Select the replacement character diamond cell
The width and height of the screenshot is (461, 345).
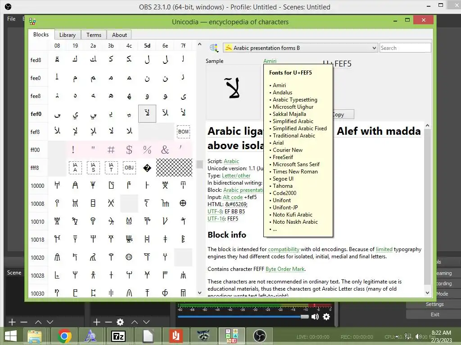click(147, 168)
